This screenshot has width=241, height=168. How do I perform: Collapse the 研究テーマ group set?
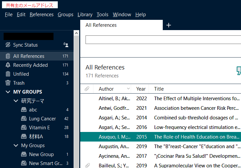(16, 101)
